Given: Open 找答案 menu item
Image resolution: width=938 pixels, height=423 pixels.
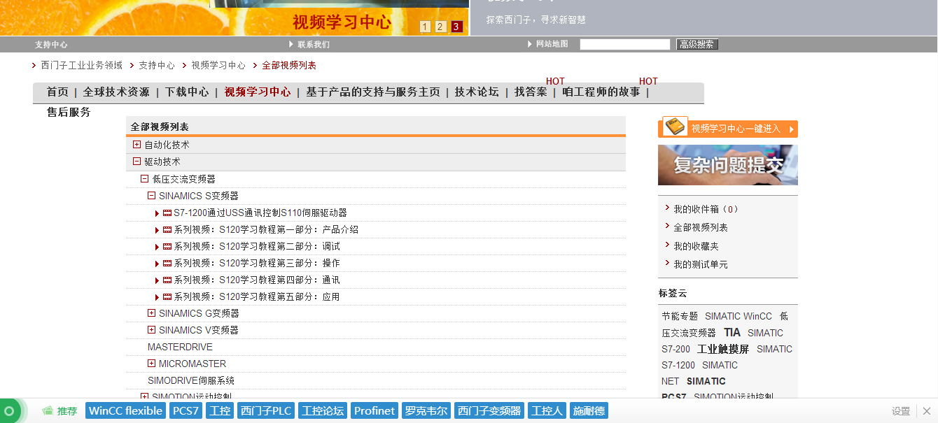Looking at the screenshot, I should (x=531, y=92).
